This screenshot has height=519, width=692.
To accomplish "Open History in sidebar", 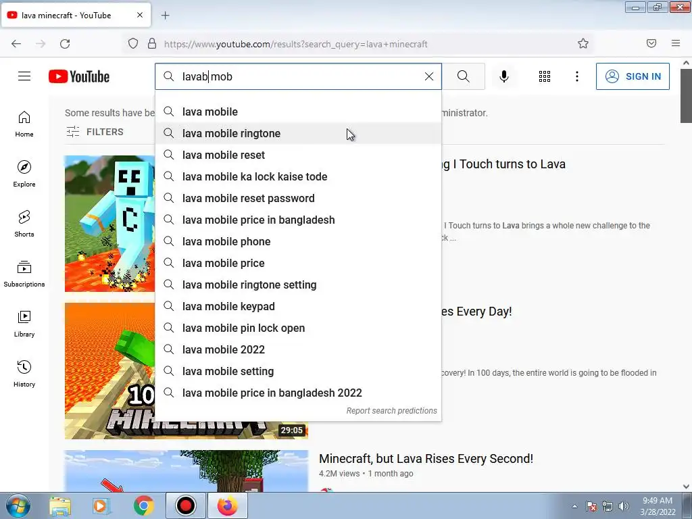I will tap(24, 374).
